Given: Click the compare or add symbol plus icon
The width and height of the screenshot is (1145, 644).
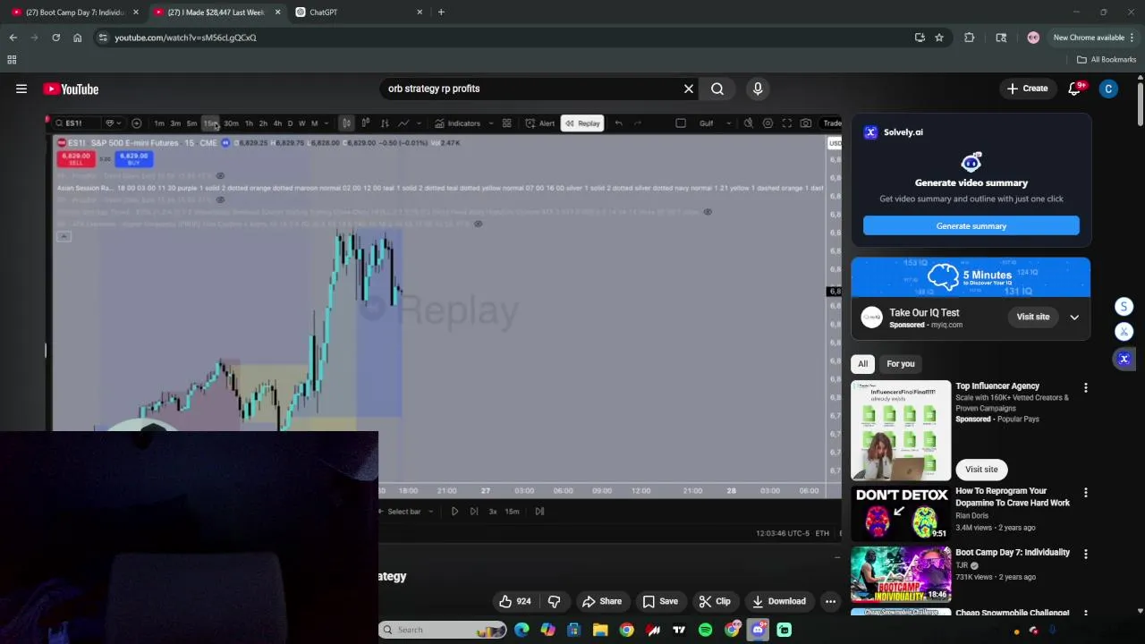Looking at the screenshot, I should click(x=137, y=123).
